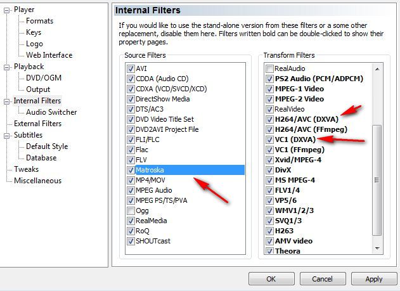
Task: Uncheck CDDA (Audio CD) source filter
Action: coord(131,79)
